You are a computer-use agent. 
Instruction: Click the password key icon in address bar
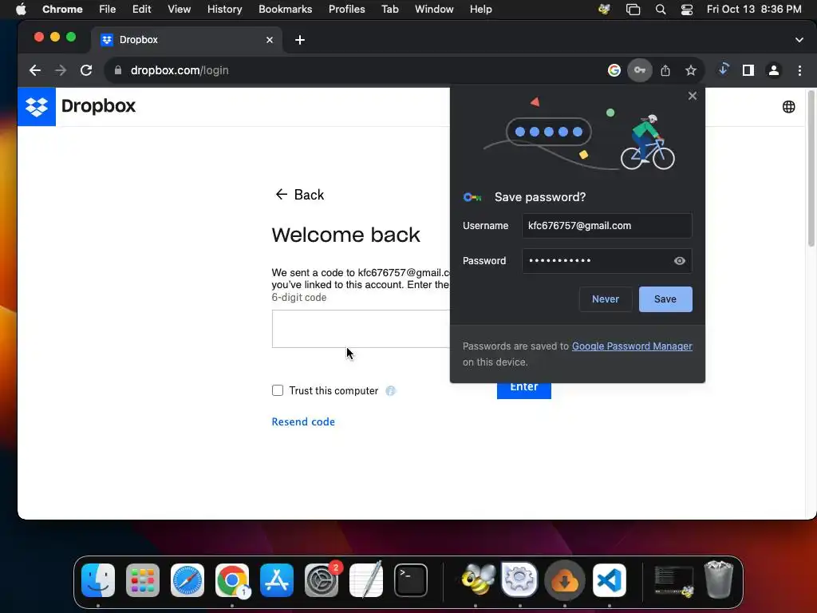[x=639, y=70]
